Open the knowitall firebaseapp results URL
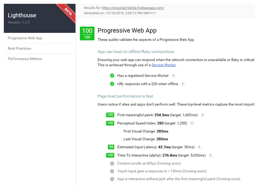 point(133,8)
